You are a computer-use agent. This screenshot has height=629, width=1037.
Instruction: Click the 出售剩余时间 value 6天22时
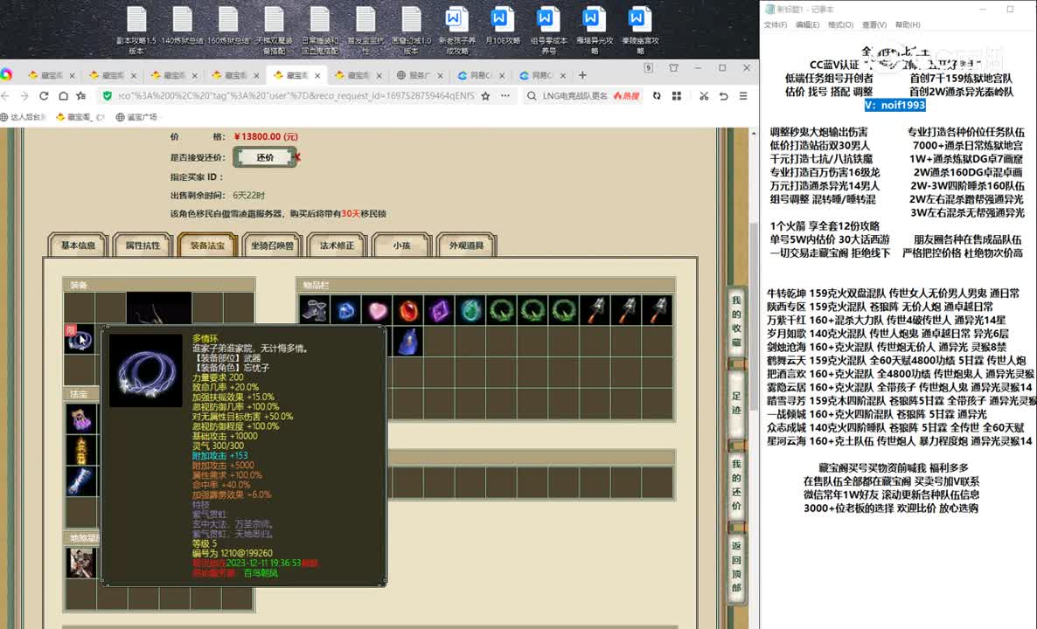pyautogui.click(x=248, y=196)
